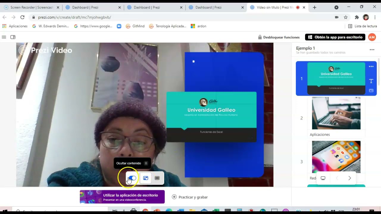Open the Ejemplo 1 presentation options menu

(x=372, y=50)
